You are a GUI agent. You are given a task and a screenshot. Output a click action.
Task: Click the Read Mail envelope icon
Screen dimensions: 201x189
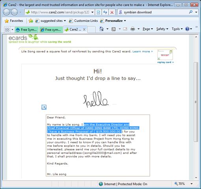(125, 29)
